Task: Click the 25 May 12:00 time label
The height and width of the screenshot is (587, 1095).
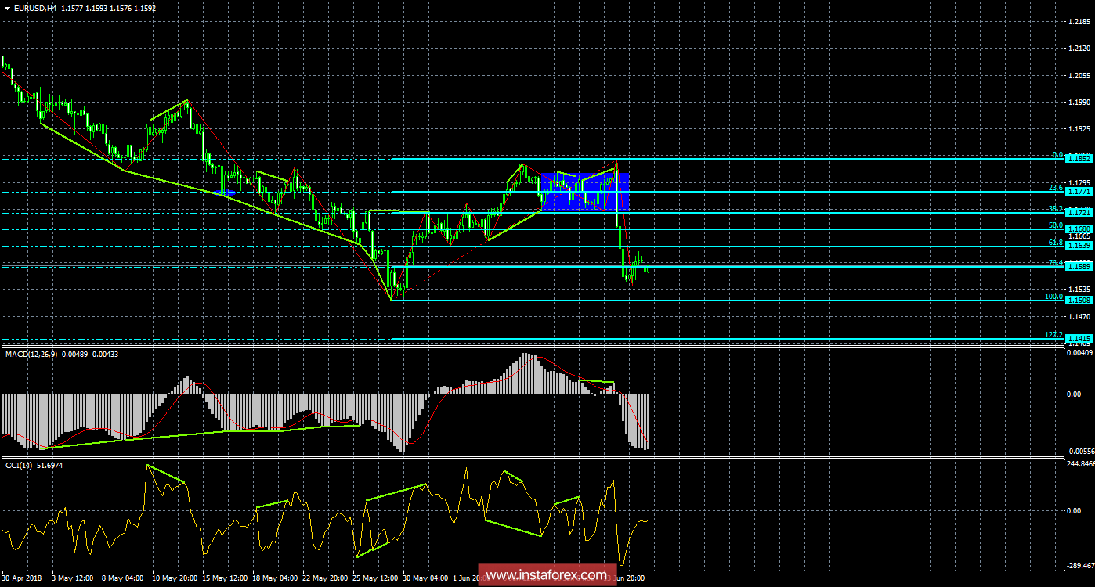Action: pyautogui.click(x=374, y=579)
